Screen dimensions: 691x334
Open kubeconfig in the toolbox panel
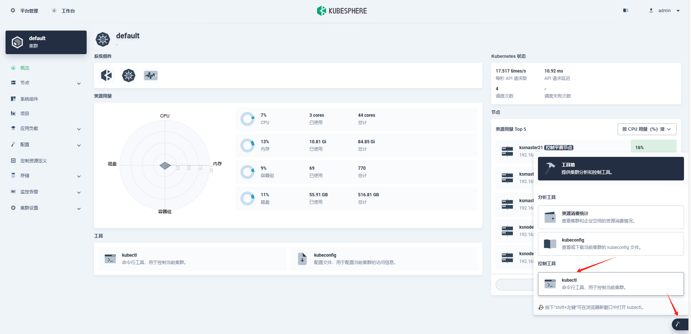(x=611, y=244)
